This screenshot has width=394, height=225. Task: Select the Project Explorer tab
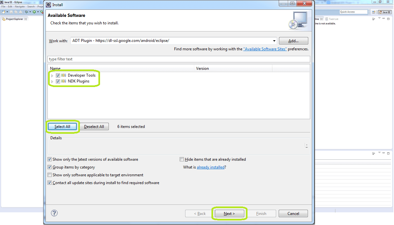click(15, 19)
